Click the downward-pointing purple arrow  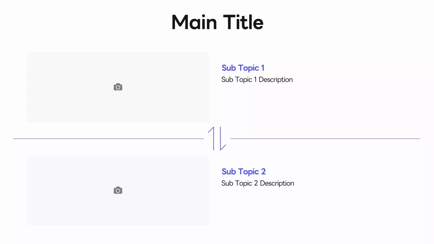click(x=221, y=139)
